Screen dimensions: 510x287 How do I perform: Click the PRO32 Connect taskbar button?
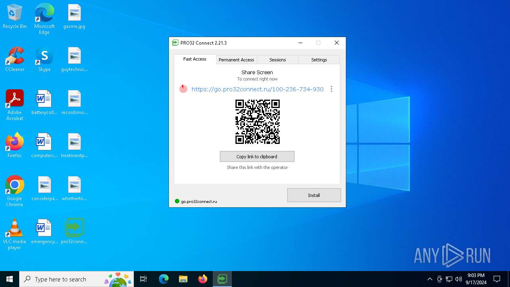click(x=222, y=279)
